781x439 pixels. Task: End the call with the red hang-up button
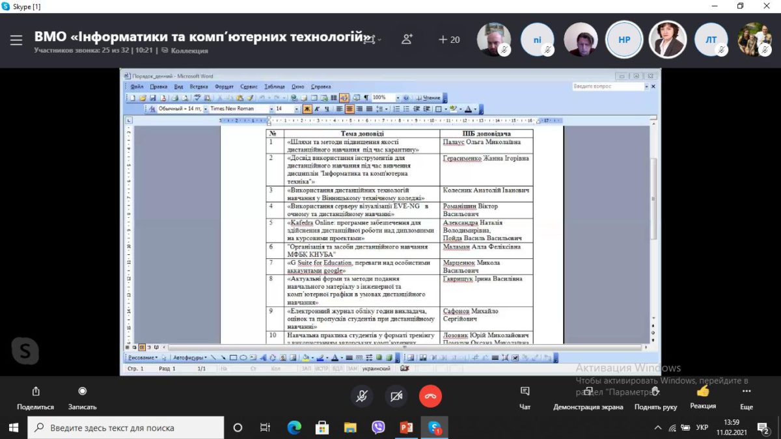coord(430,396)
